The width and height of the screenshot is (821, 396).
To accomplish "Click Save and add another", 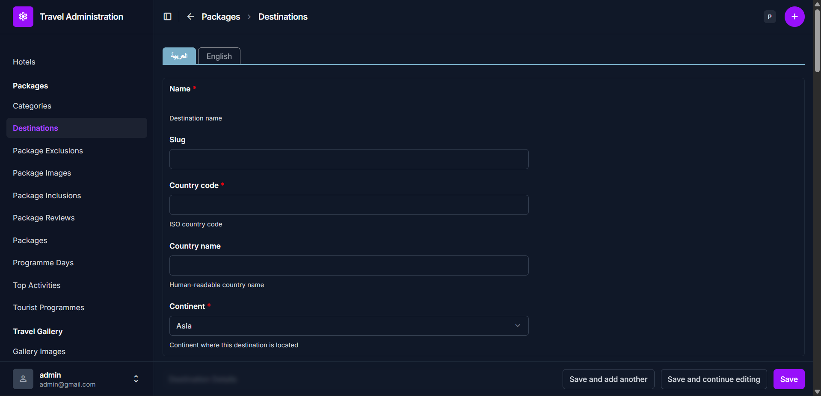I will tap(608, 379).
